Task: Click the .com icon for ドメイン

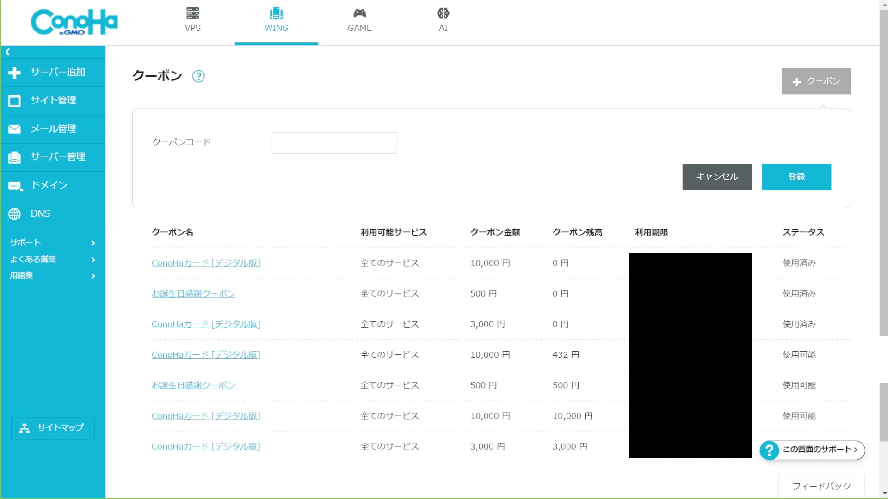Action: [x=15, y=186]
